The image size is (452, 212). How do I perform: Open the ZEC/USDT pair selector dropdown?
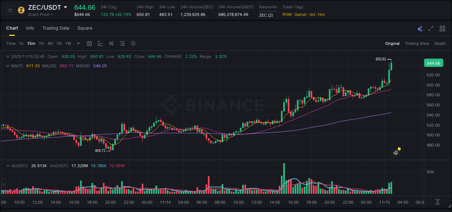[x=65, y=7]
